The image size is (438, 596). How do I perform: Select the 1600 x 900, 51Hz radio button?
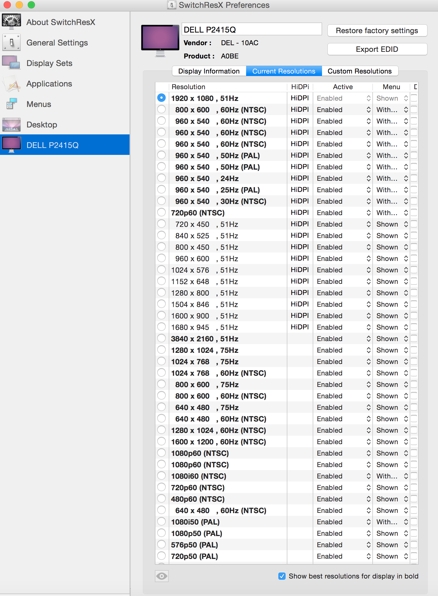[161, 315]
